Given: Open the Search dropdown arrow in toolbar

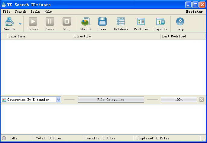Looking at the screenshot, I should (x=20, y=24).
